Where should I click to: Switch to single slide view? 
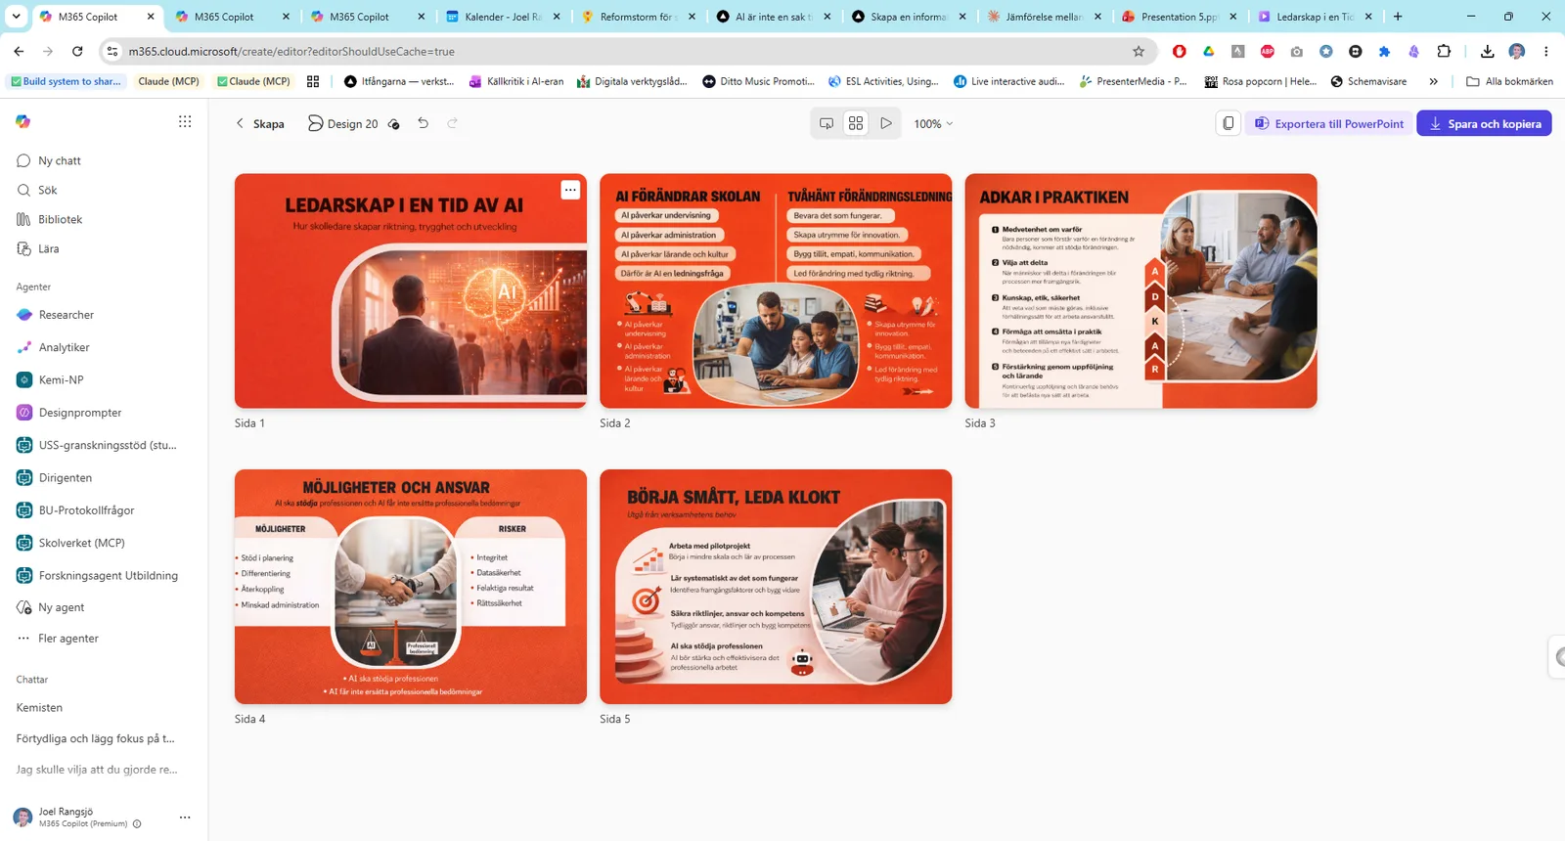[827, 123]
